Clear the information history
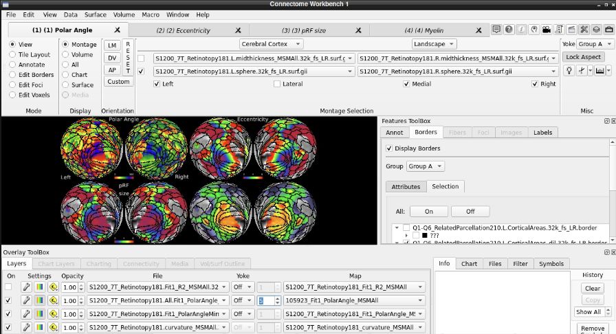This screenshot has width=616, height=334. click(x=593, y=289)
